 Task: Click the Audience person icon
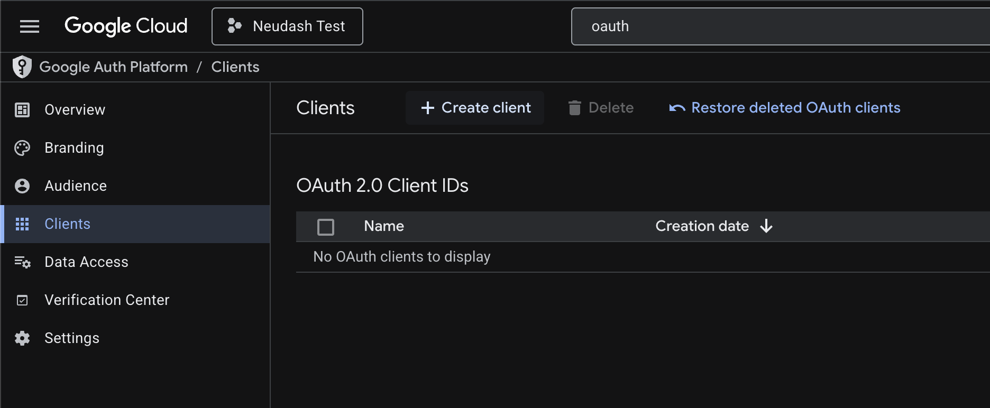[x=22, y=186]
